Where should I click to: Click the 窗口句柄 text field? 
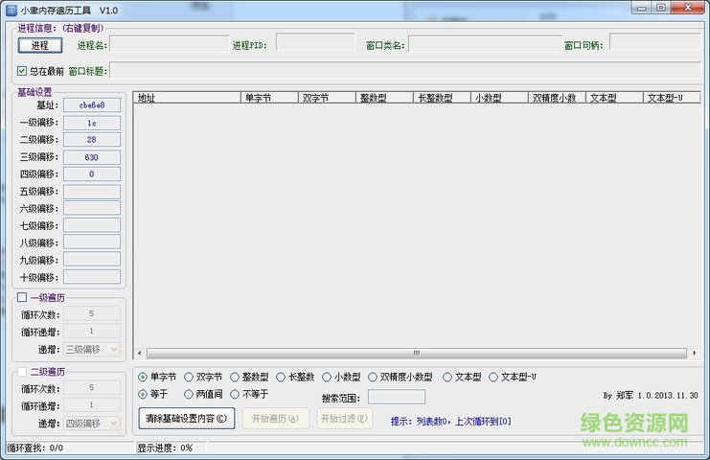click(x=655, y=41)
